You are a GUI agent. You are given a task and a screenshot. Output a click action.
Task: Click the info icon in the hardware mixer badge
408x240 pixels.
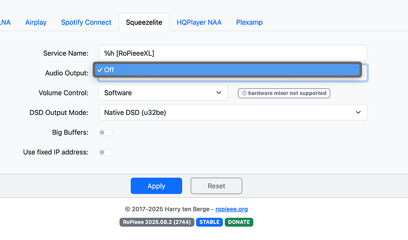point(244,93)
